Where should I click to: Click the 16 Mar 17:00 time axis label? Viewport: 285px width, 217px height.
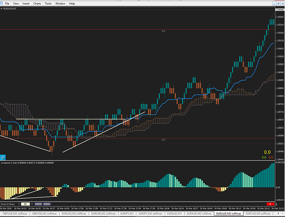click(78, 208)
